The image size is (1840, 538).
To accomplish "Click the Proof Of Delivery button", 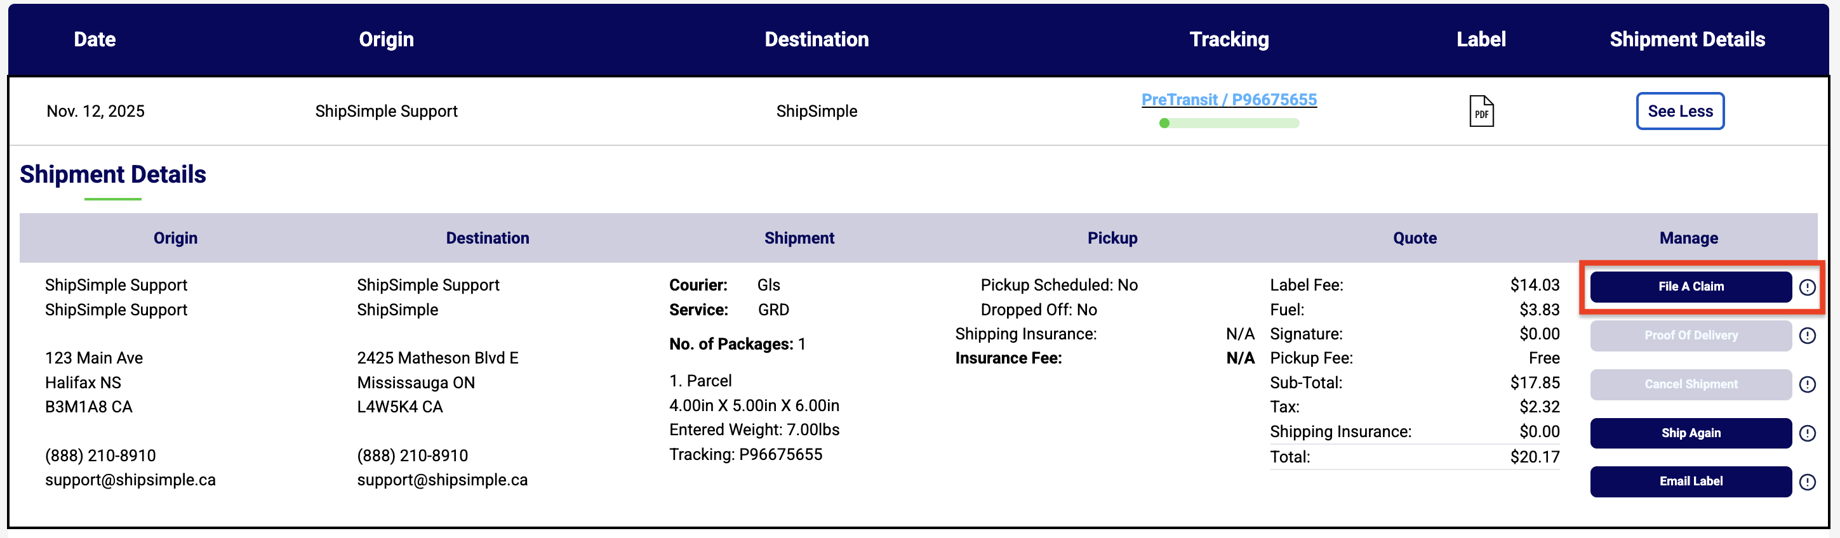I will (1690, 336).
